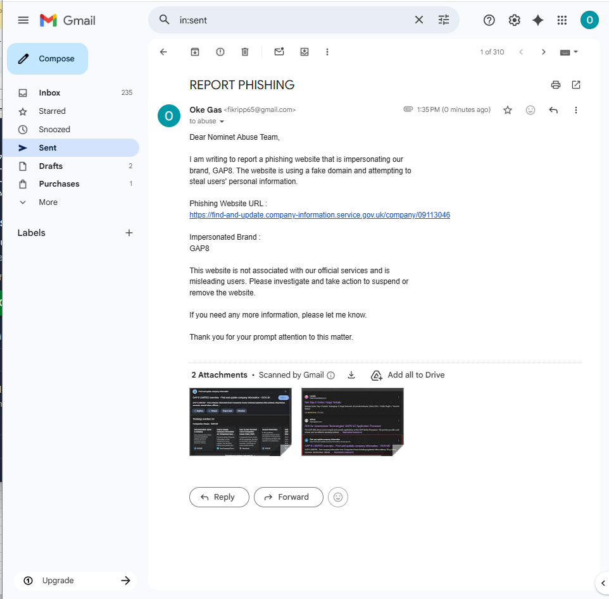Click Upgrade storage button

coord(75,581)
